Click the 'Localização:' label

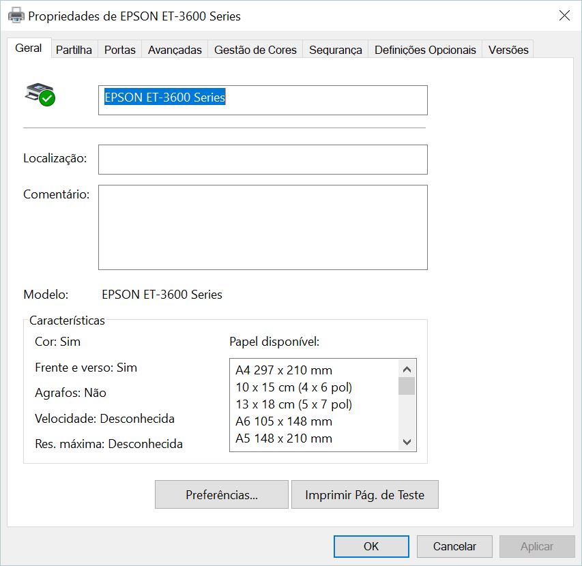point(55,158)
